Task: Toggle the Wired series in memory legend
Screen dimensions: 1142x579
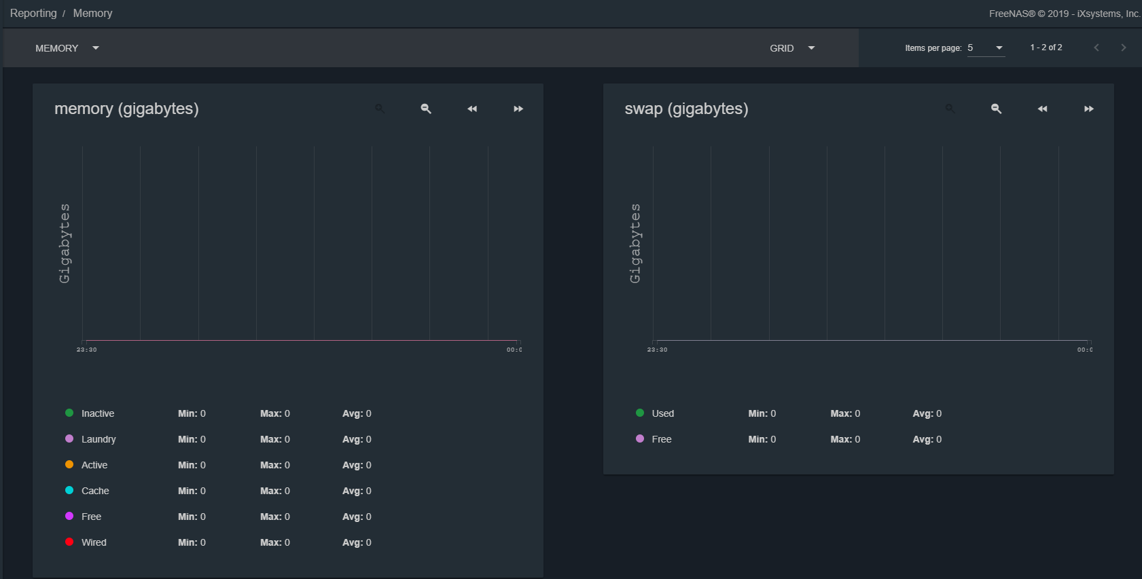Action: (x=94, y=542)
